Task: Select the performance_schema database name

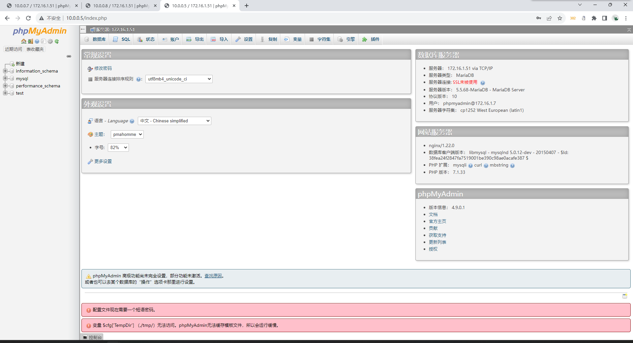Action: [x=38, y=86]
